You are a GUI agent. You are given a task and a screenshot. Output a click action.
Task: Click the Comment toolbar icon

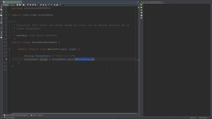click(60, 5)
